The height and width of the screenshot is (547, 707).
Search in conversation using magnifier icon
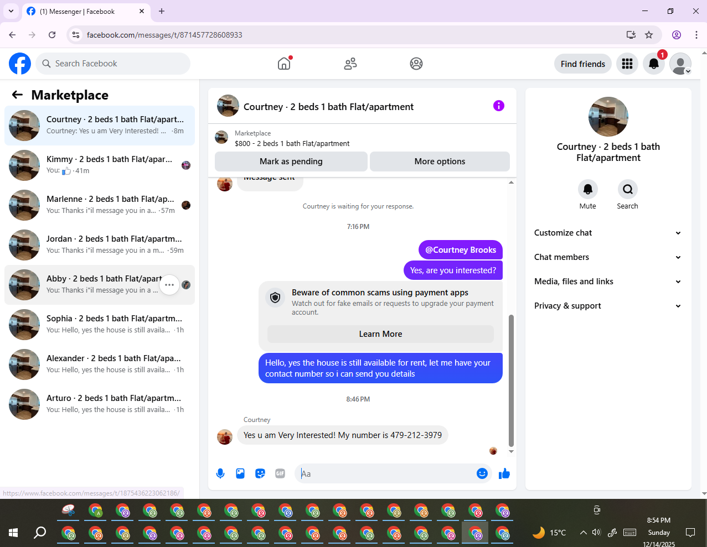click(x=628, y=189)
